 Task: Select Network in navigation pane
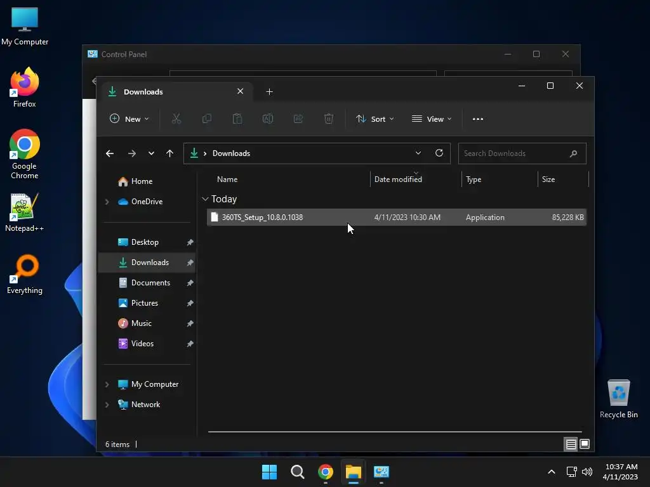click(x=145, y=405)
